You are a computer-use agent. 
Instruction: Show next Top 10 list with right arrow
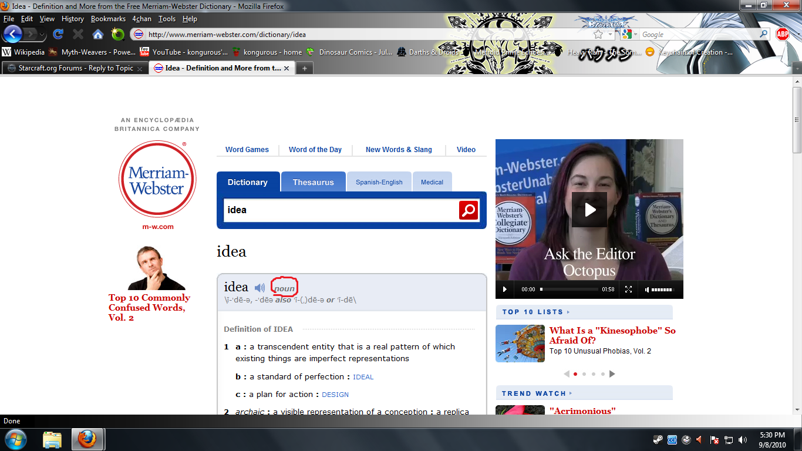coord(612,373)
